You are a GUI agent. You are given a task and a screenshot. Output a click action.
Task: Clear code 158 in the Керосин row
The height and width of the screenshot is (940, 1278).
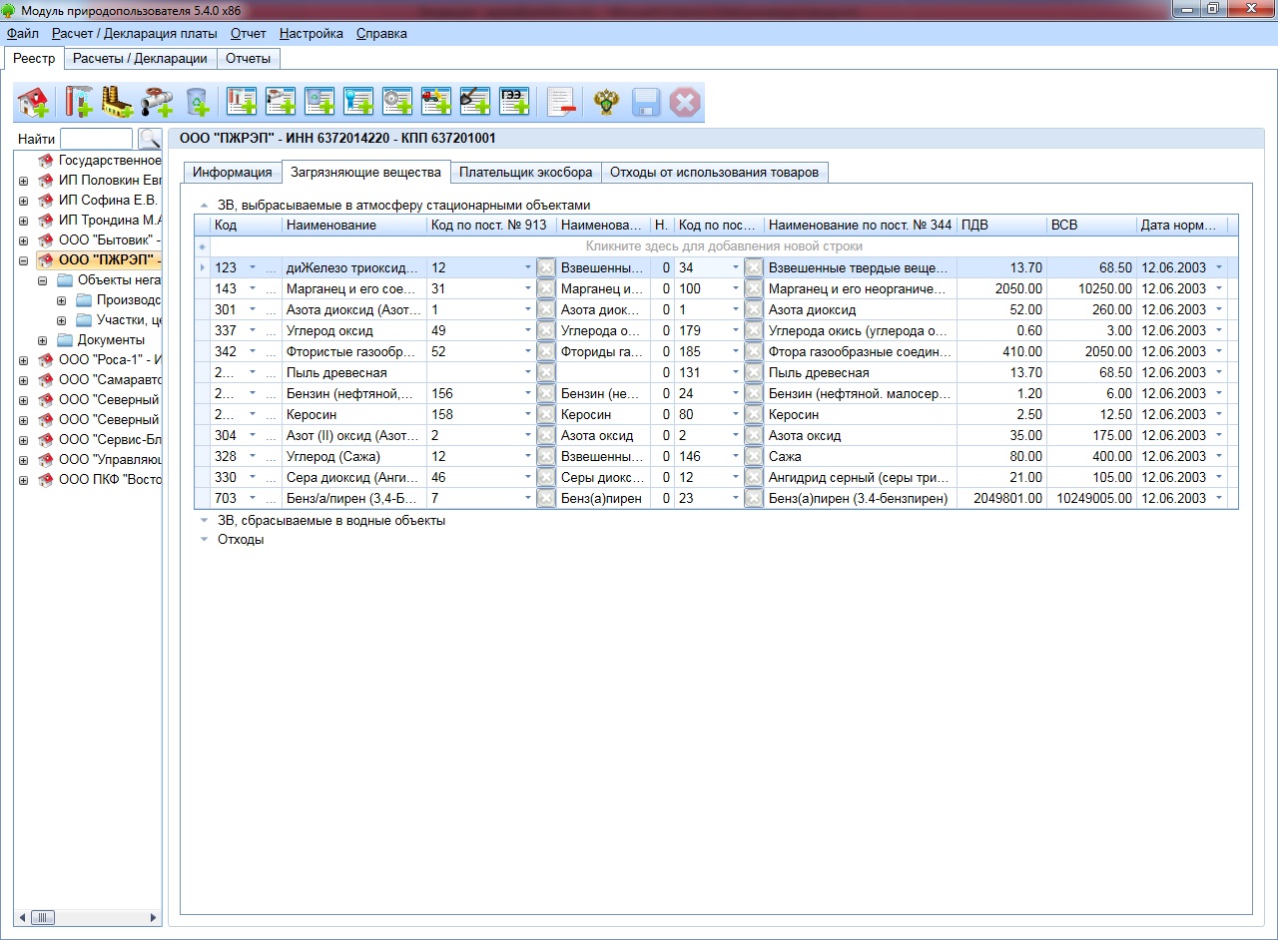click(546, 414)
